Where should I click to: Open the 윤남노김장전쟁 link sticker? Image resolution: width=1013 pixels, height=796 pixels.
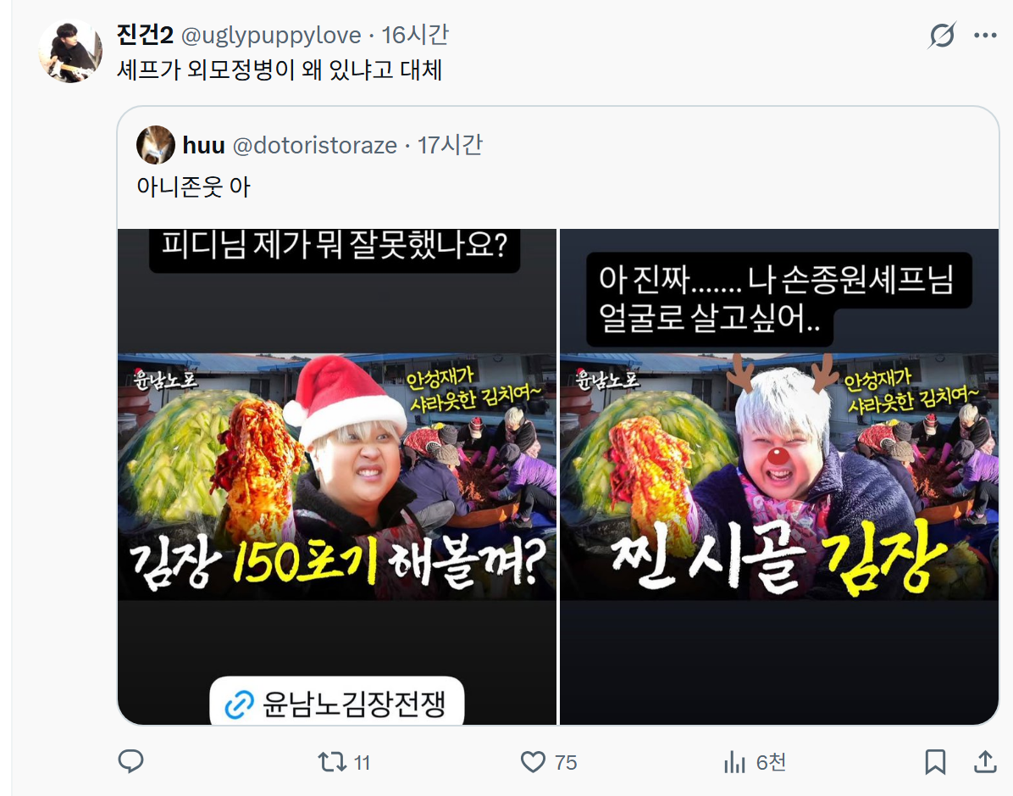click(x=336, y=702)
